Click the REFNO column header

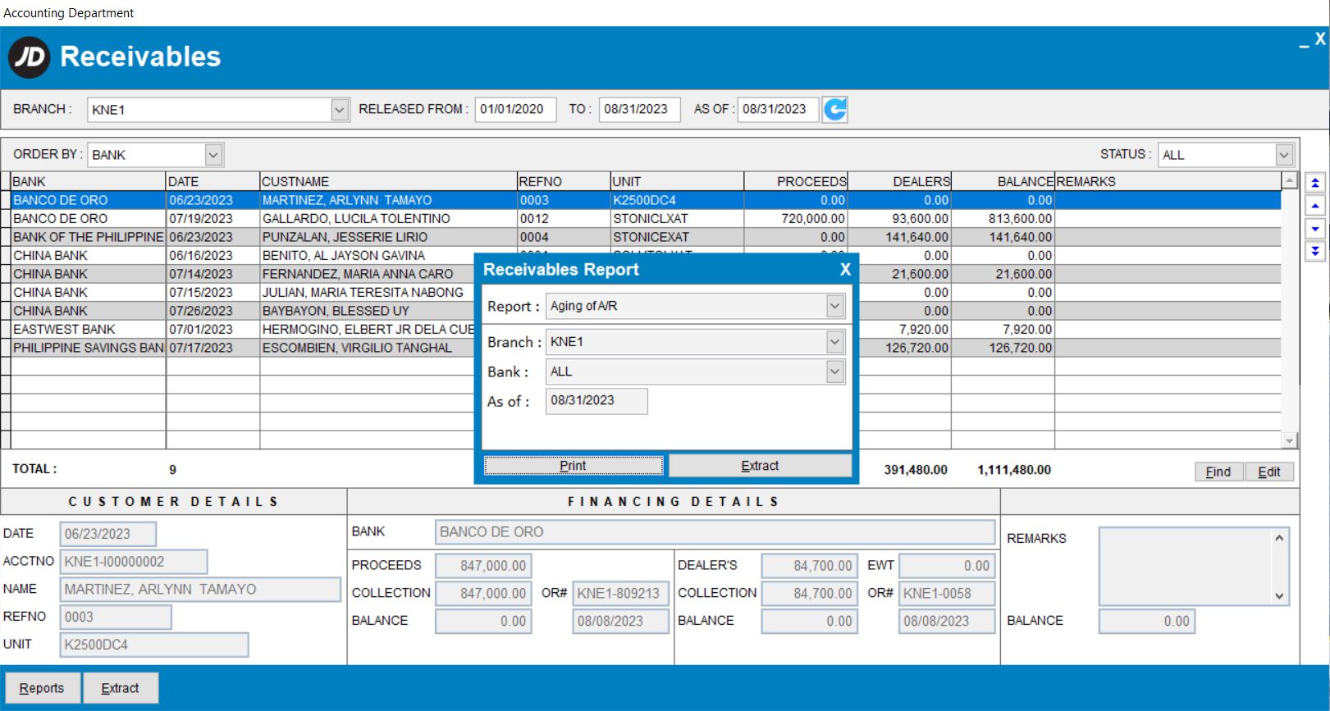(564, 181)
